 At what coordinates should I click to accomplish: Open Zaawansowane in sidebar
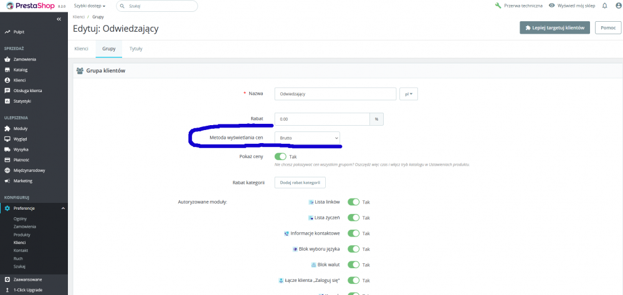28,279
